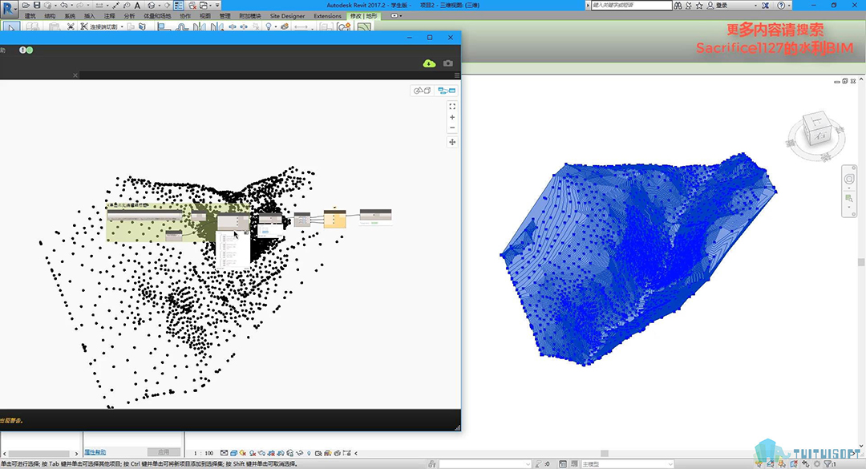
Task: Click the green cloud download icon in Dynamo
Action: [x=430, y=63]
